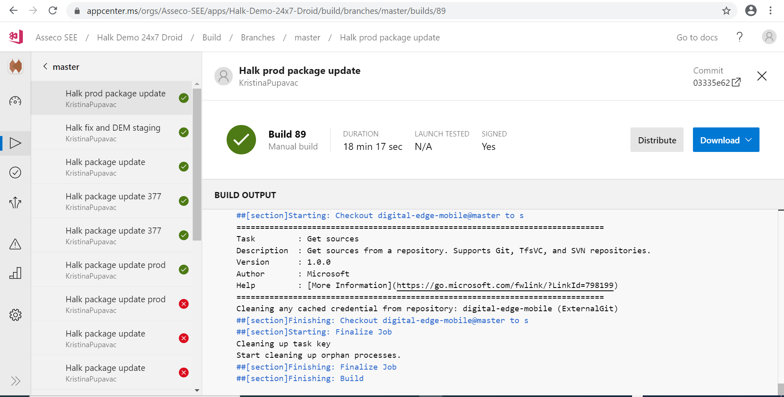The height and width of the screenshot is (397, 784).
Task: Click the build list scrollbar thumb
Action: coord(197,164)
